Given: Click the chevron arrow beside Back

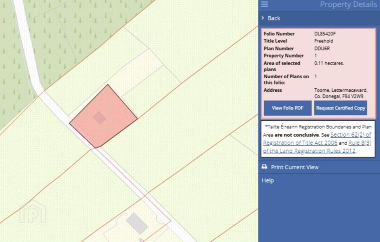Looking at the screenshot, I should tap(263, 18).
